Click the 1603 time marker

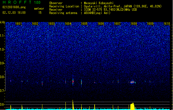[x=51, y=24]
